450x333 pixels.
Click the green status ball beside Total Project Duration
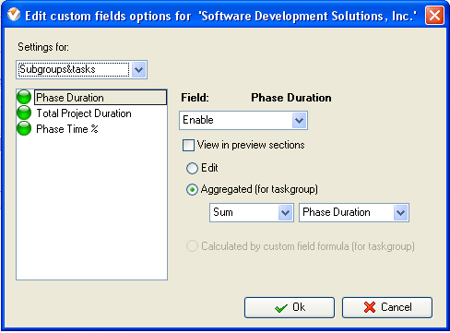(24, 113)
